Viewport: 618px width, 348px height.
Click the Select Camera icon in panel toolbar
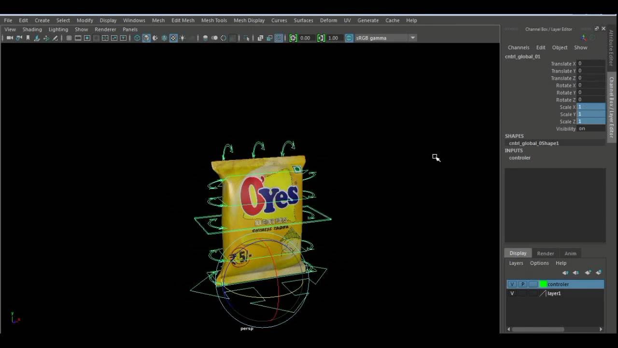pyautogui.click(x=10, y=38)
